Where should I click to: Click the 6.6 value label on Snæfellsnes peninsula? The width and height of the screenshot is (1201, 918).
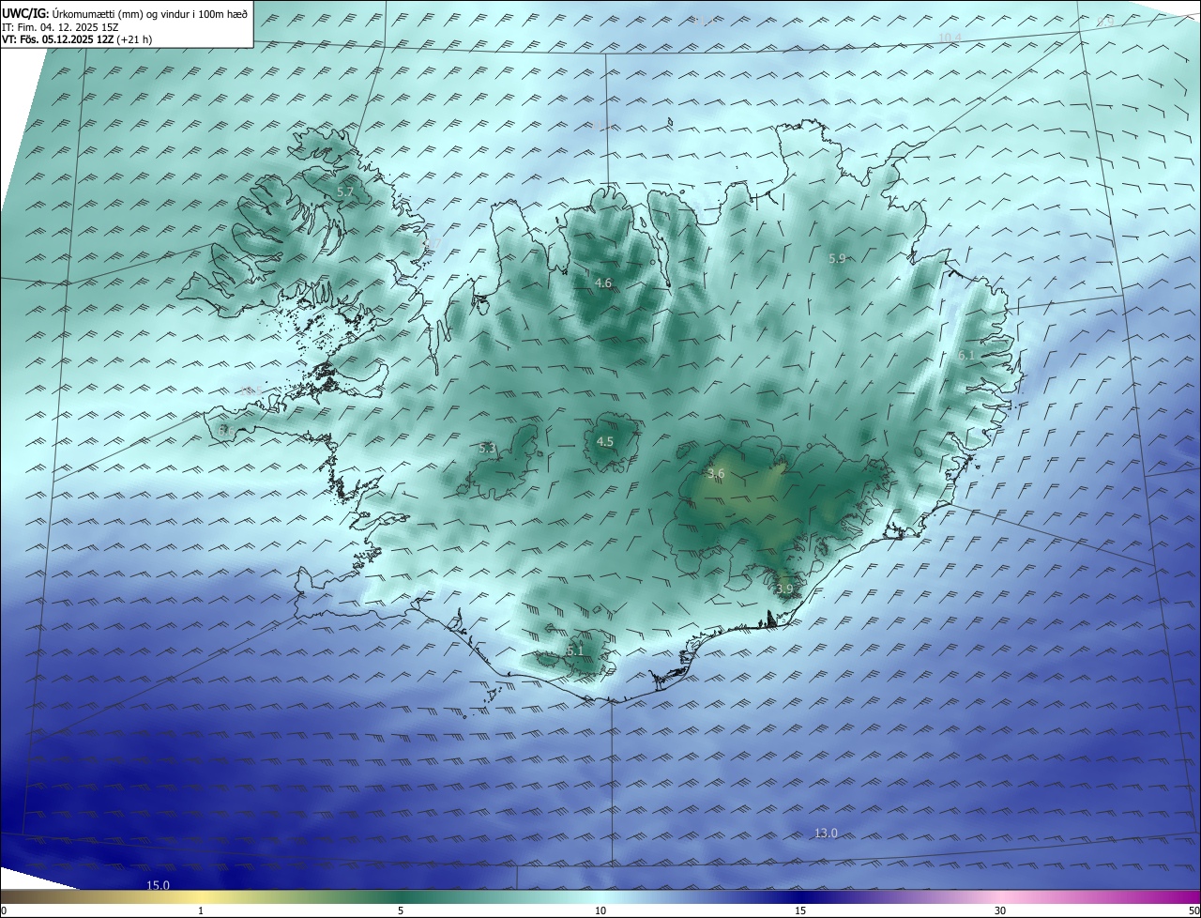(226, 429)
